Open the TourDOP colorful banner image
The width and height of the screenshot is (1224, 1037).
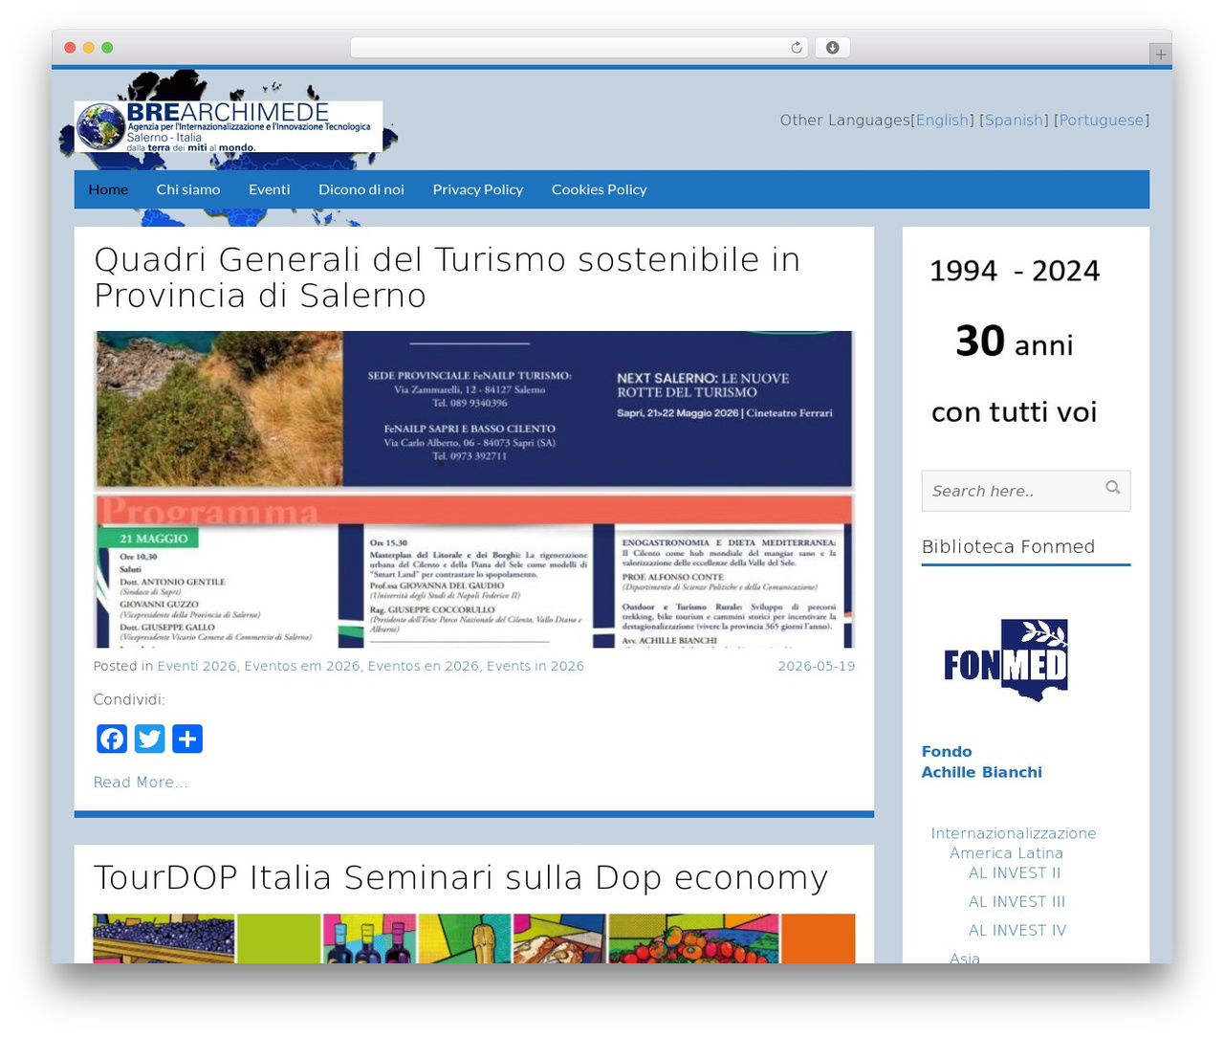(474, 938)
